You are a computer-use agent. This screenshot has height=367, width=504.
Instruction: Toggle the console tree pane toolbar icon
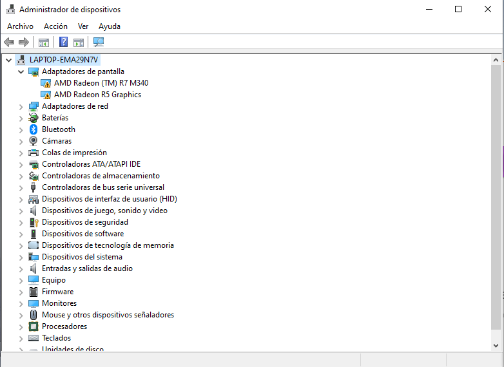[x=44, y=42]
